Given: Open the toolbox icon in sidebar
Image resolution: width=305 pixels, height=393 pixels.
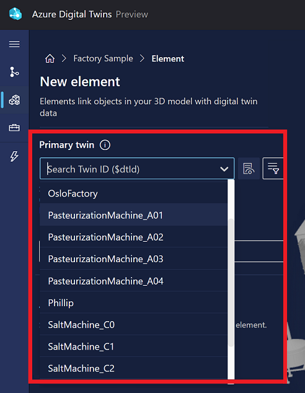Looking at the screenshot, I should pos(14,128).
